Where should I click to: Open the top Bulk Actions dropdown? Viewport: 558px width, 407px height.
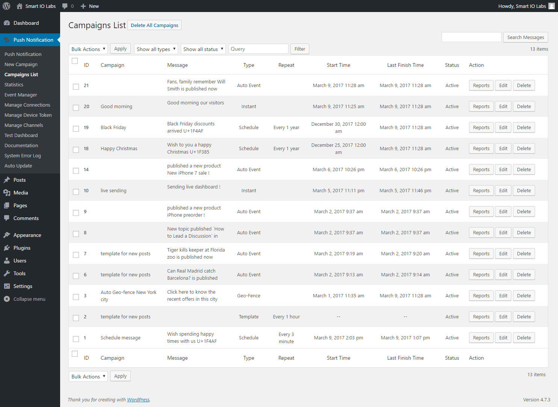(x=88, y=49)
